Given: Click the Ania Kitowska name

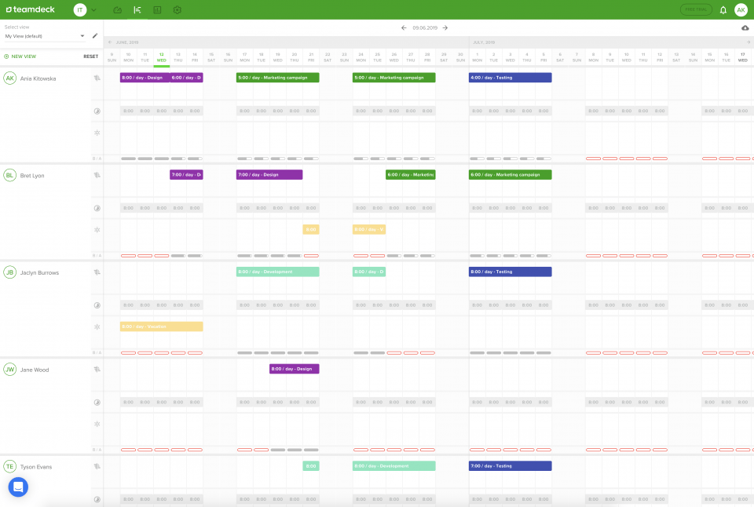Looking at the screenshot, I should (38, 78).
